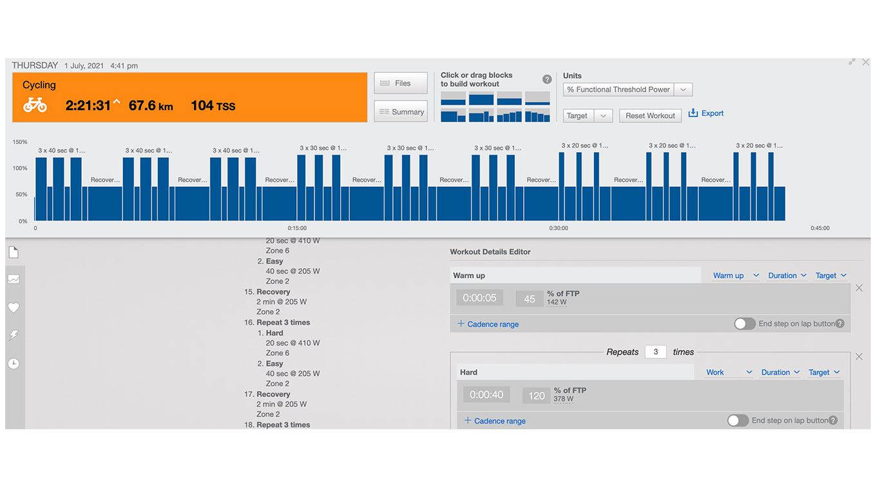Image resolution: width=880 pixels, height=495 pixels.
Task: Click the Summary button
Action: [401, 112]
